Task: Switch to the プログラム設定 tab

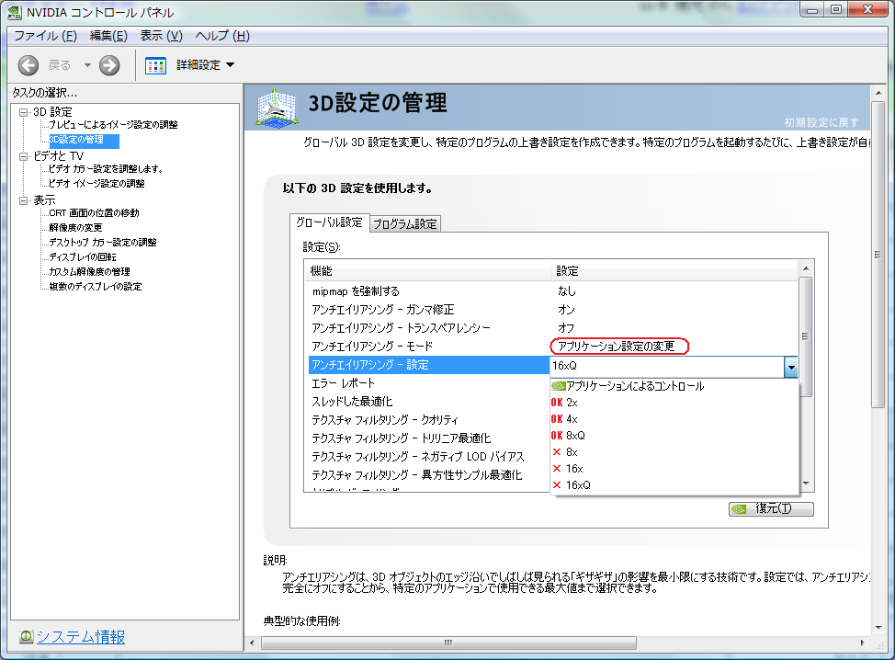Action: click(404, 223)
